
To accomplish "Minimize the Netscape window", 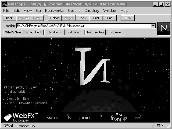I will (x=155, y=4).
